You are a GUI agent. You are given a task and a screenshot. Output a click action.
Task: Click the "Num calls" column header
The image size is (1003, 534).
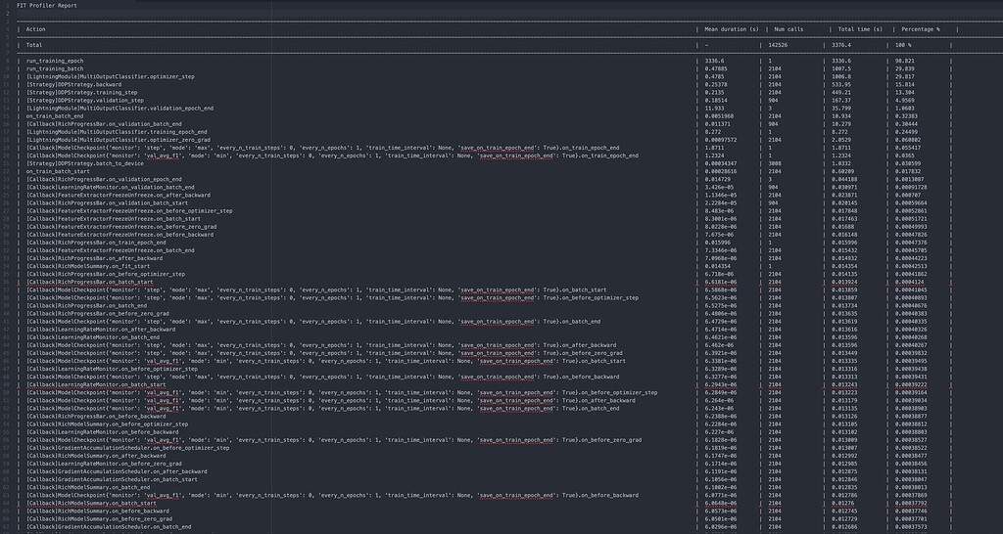tap(788, 29)
